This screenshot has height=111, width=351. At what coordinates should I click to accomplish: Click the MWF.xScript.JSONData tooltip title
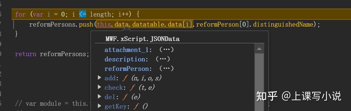[142, 39]
